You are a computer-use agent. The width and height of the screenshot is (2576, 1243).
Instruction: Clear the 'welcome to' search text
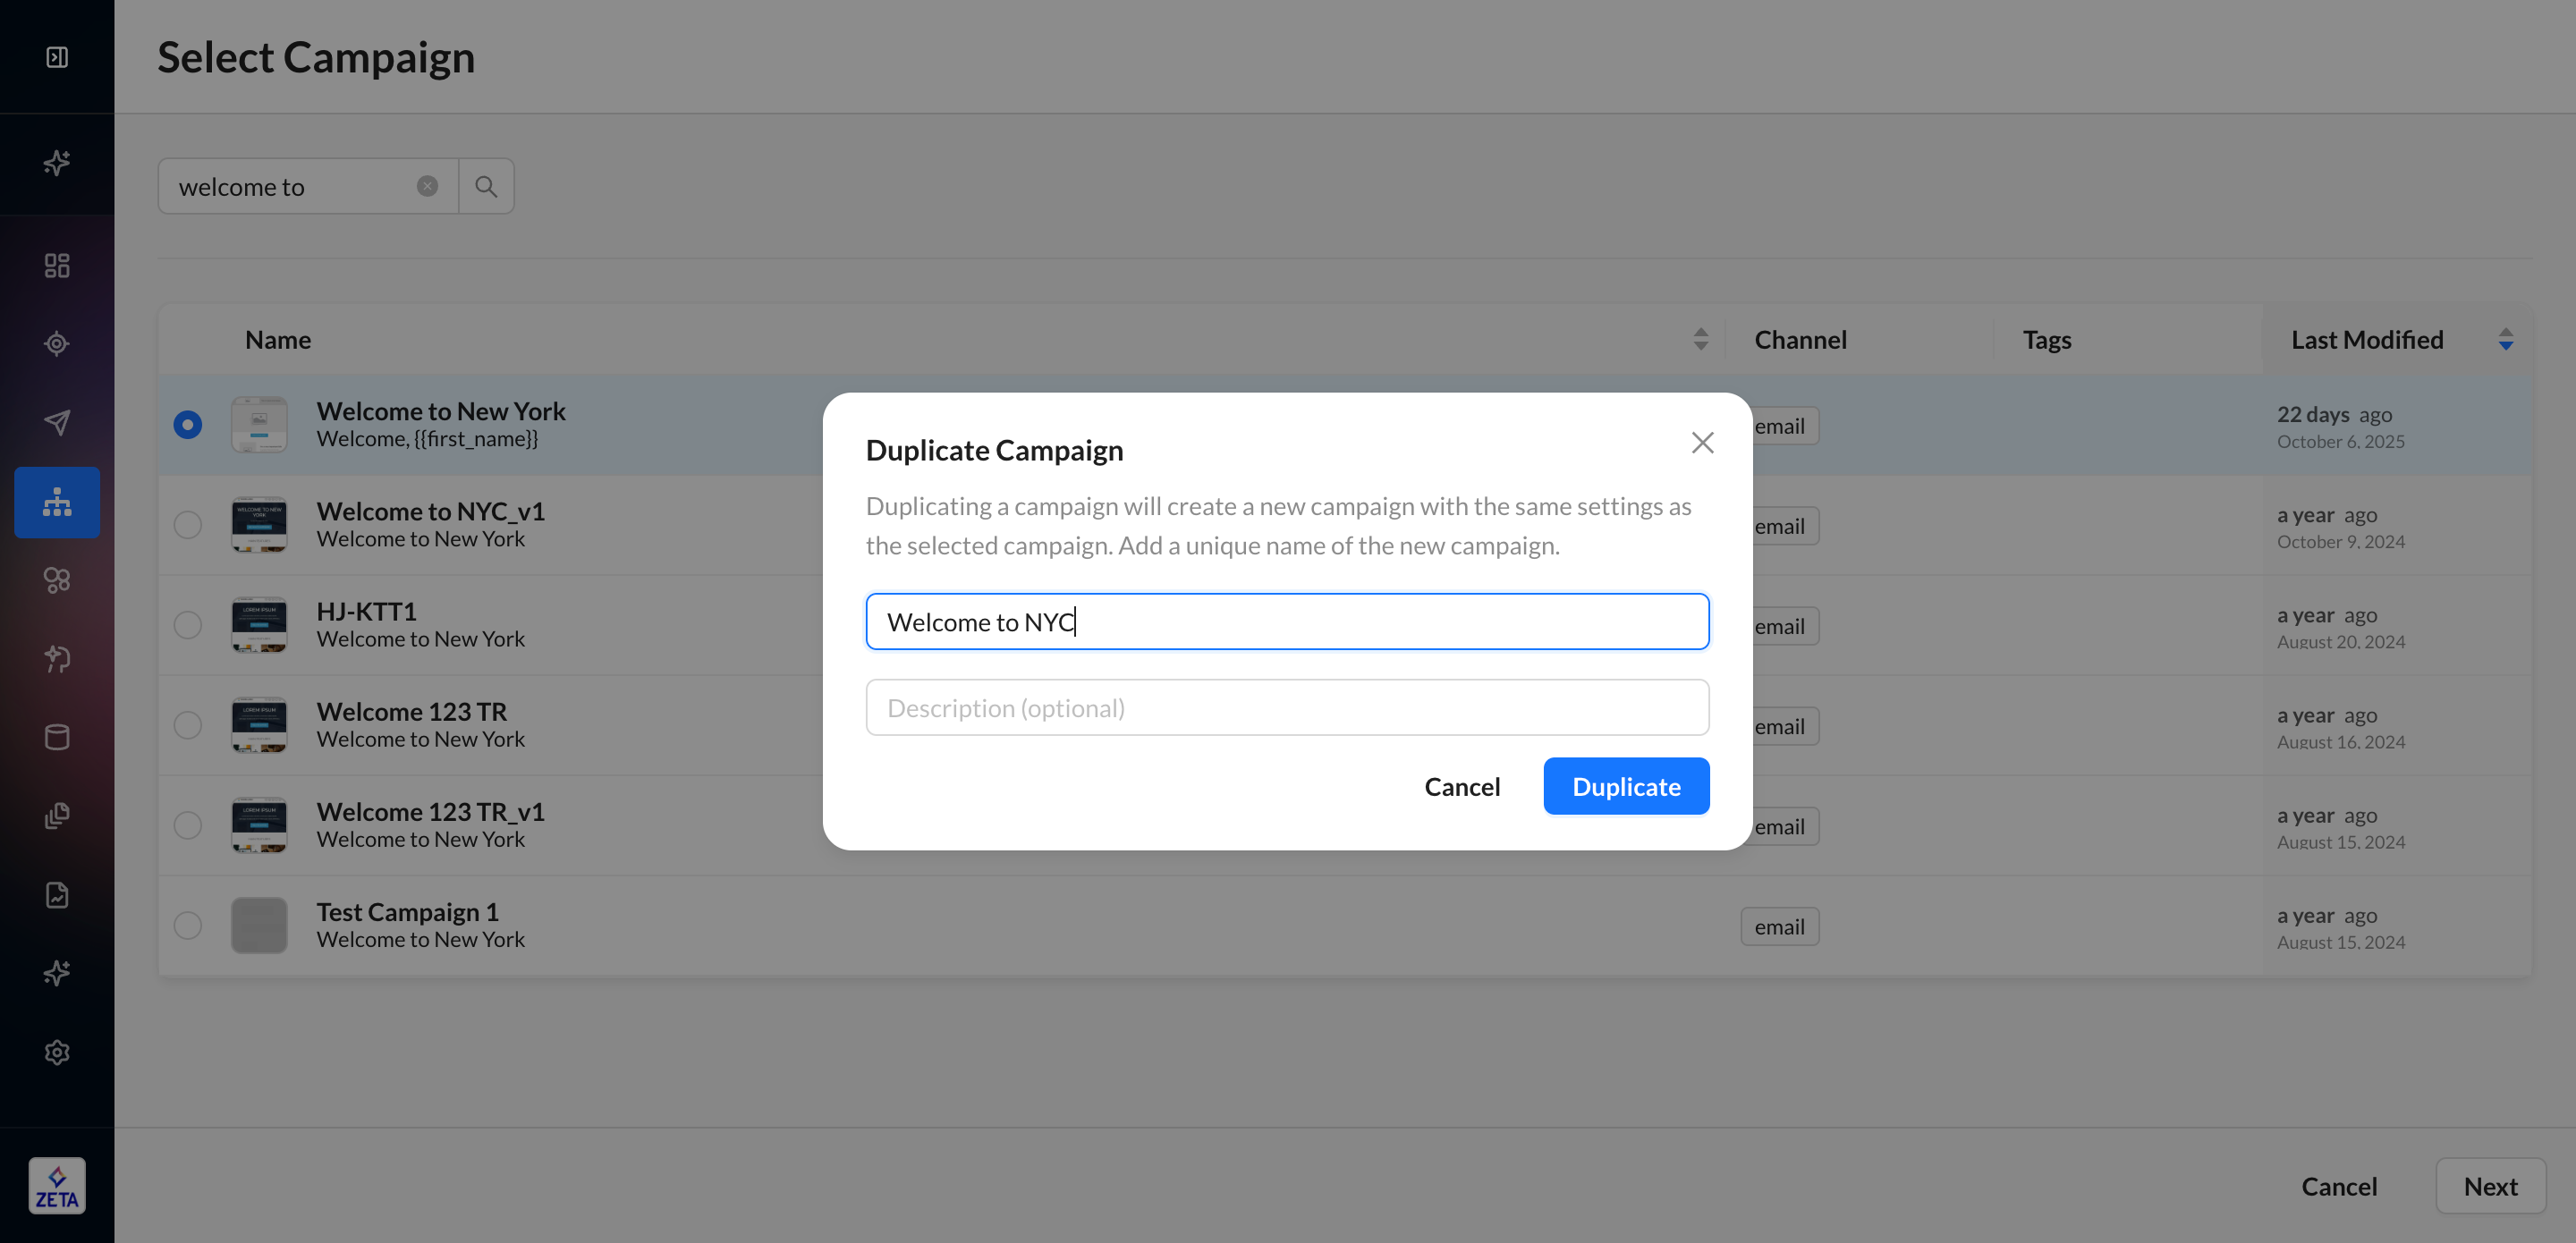coord(427,186)
